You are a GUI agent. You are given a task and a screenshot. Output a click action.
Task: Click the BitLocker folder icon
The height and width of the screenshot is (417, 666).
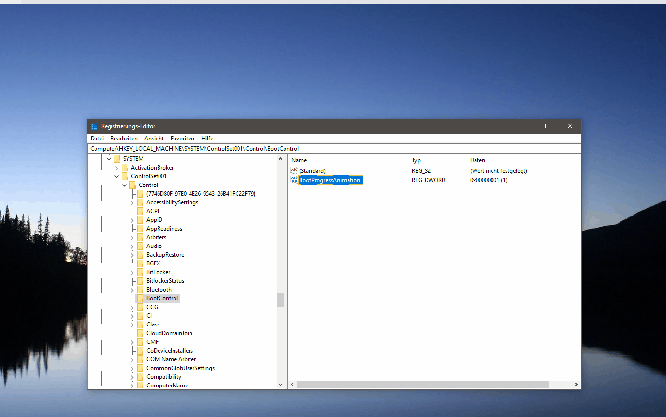point(140,272)
